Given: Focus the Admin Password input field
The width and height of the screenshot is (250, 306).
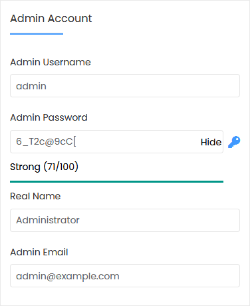Looking at the screenshot, I should (116, 141).
